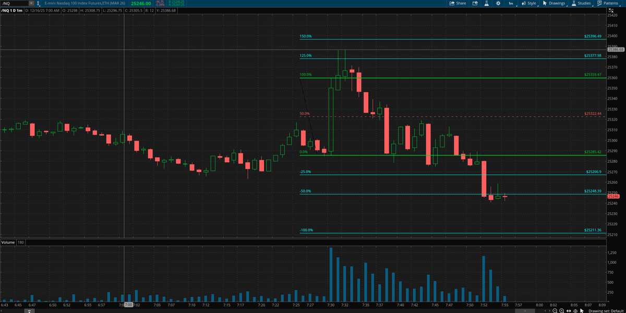Click the tall 7:30 volume bar
Screen dimensions: 626x313
coord(331,274)
